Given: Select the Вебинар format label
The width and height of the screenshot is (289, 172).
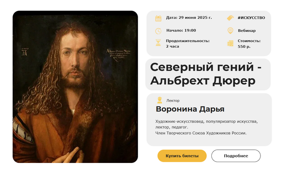Looking at the screenshot, I should coord(247,31).
